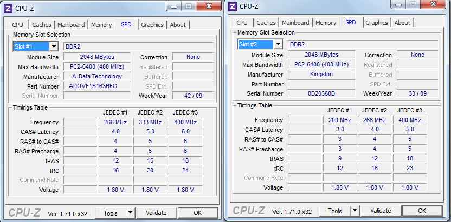Click the tRAS value 9 cell
451x222 pixels.
coord(340,158)
